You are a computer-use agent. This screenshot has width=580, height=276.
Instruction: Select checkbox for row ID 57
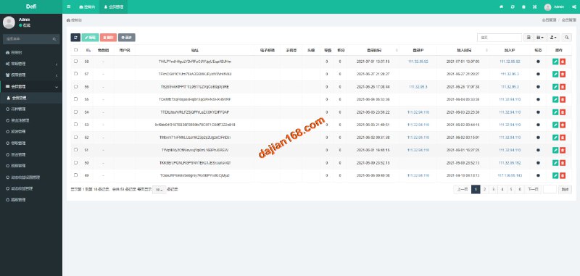76,74
